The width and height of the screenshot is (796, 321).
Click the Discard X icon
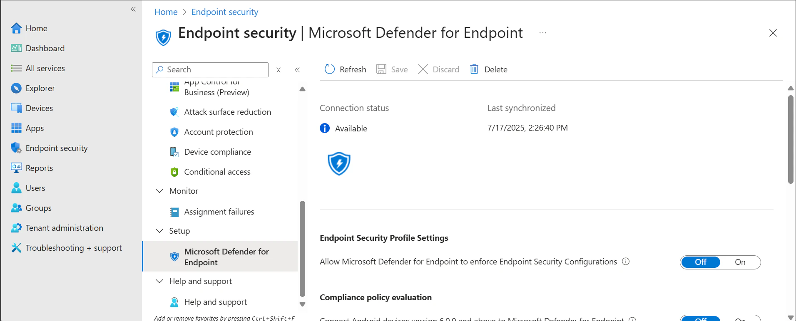[x=423, y=69]
